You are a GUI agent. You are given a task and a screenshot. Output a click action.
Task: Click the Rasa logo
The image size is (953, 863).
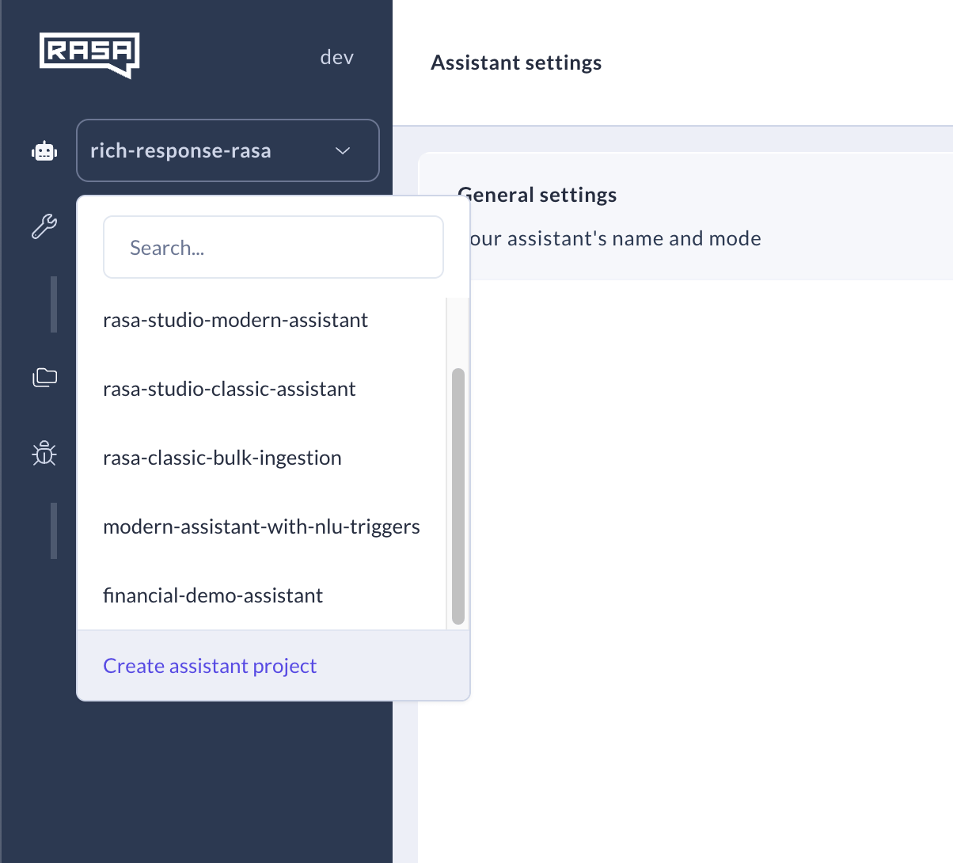(89, 55)
